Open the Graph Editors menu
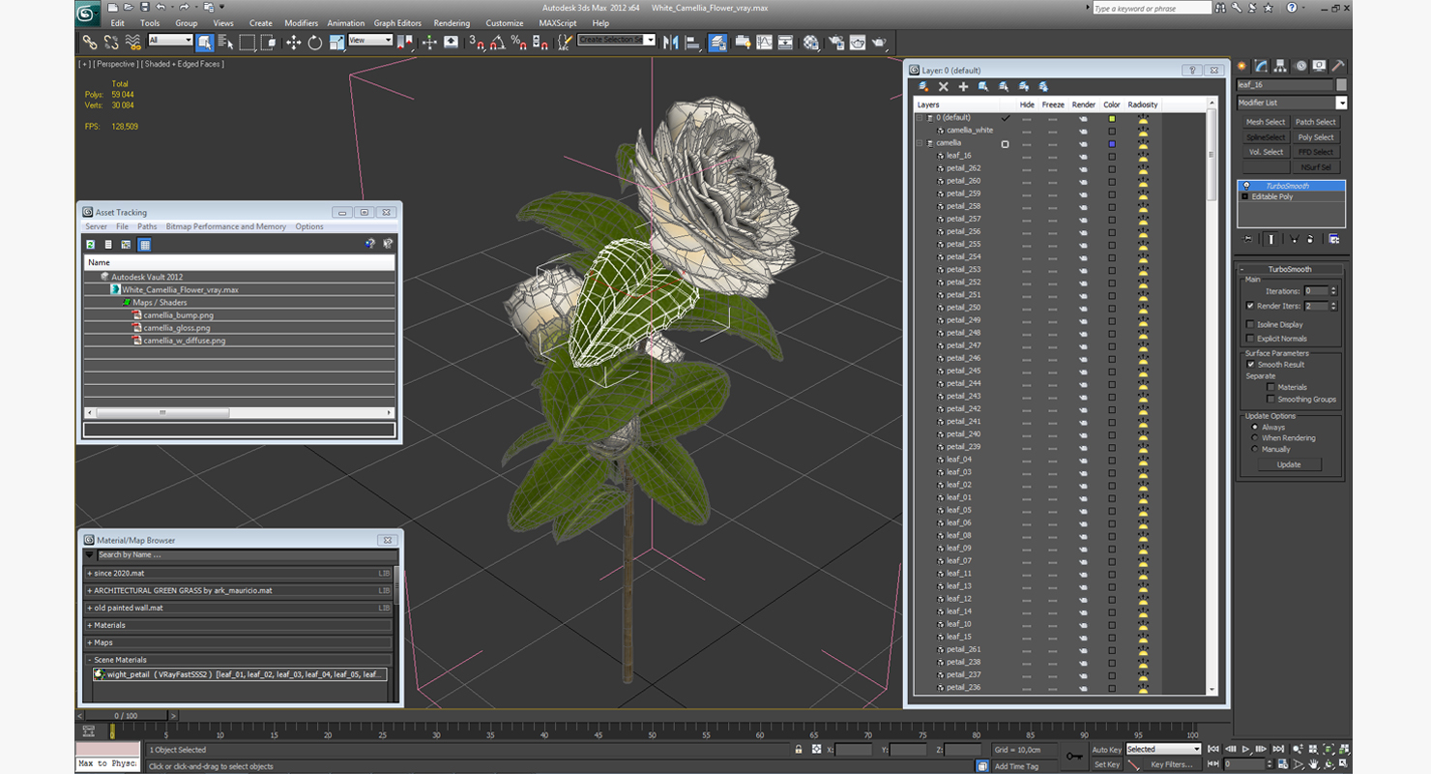 click(x=397, y=23)
